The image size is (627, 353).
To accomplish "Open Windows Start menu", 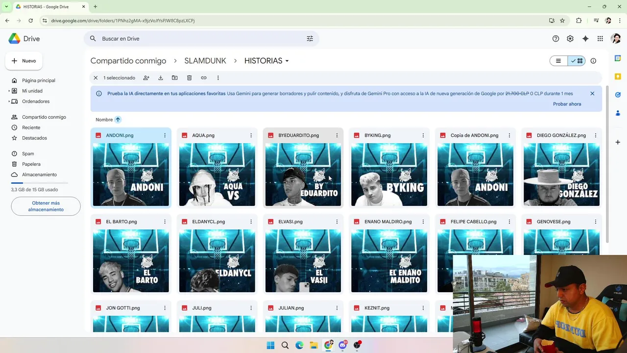I will click(x=270, y=345).
